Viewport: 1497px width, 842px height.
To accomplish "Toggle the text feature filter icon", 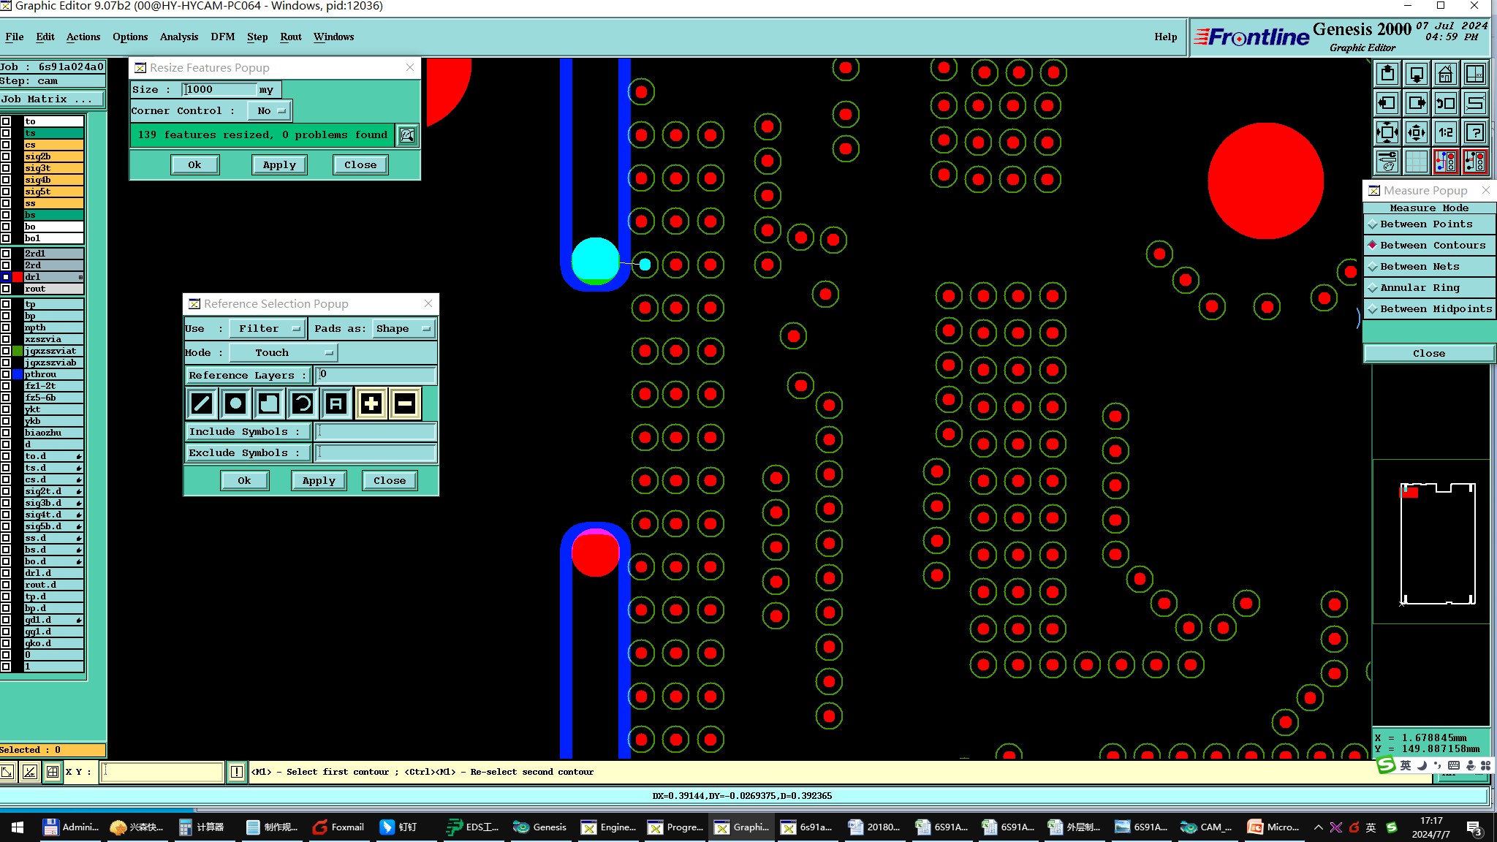I will point(336,403).
